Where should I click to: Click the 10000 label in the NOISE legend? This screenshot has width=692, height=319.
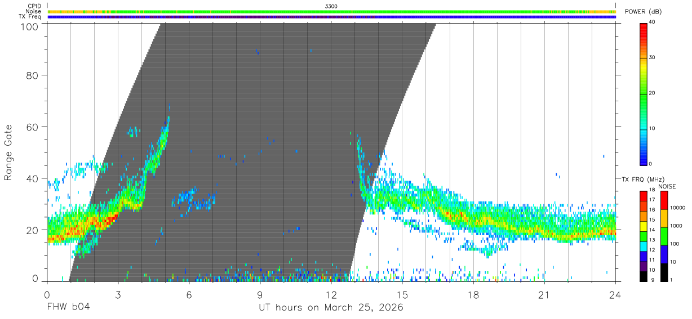point(677,208)
